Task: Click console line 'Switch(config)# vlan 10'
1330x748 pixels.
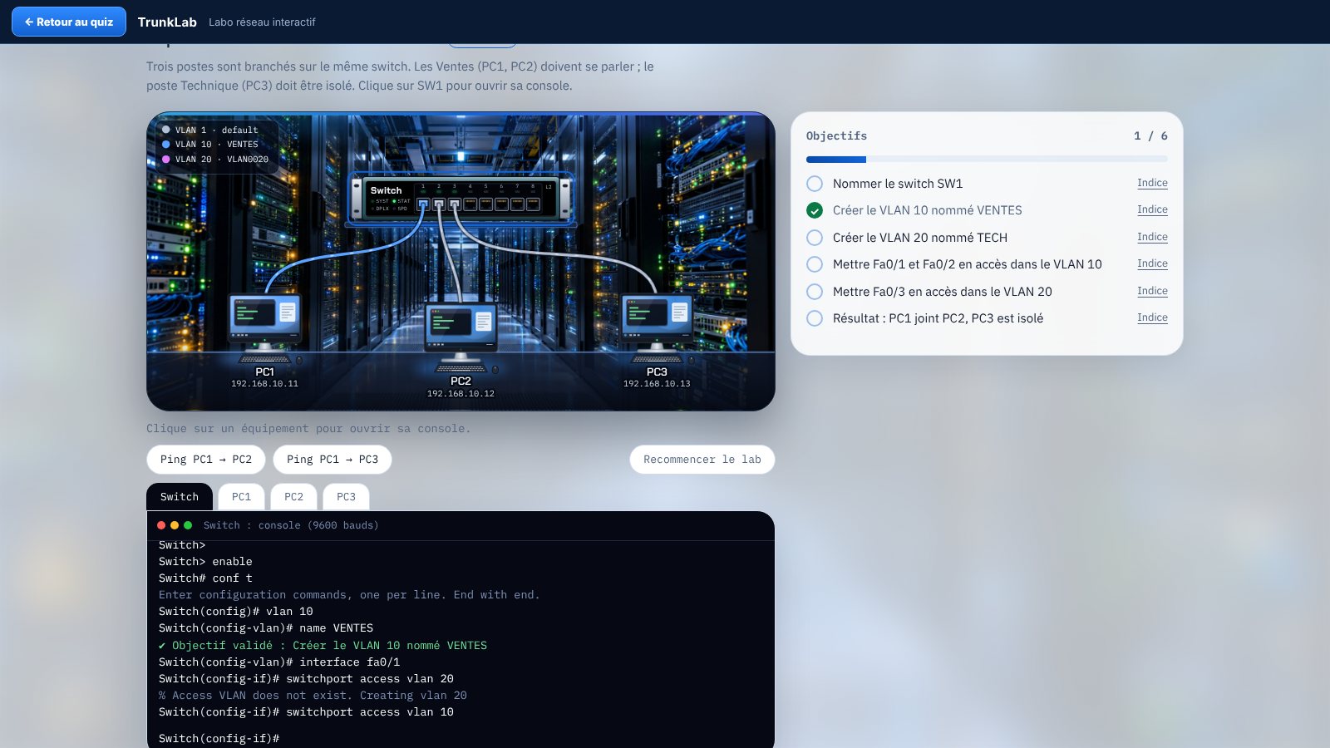Action: [x=236, y=612]
